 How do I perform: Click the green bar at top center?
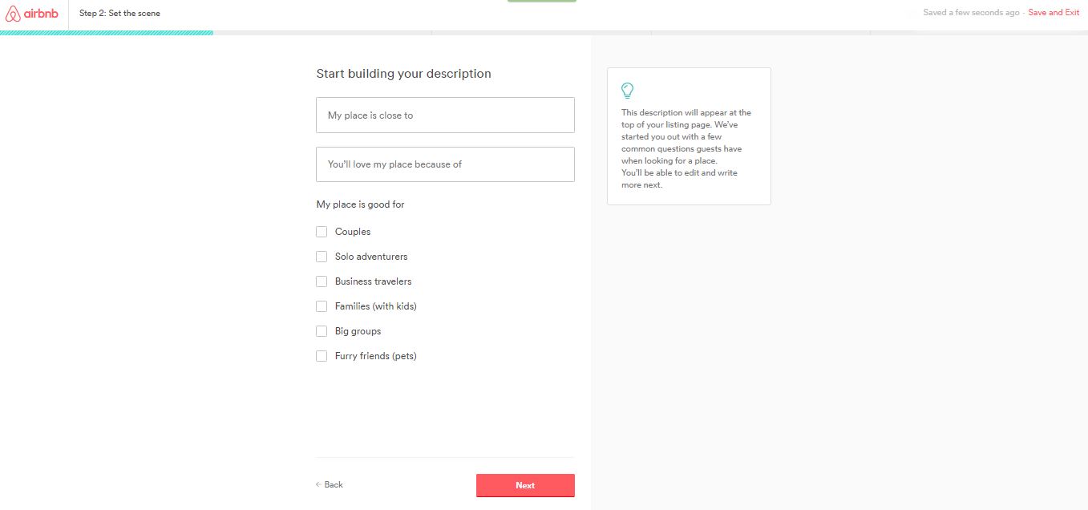pos(542,1)
